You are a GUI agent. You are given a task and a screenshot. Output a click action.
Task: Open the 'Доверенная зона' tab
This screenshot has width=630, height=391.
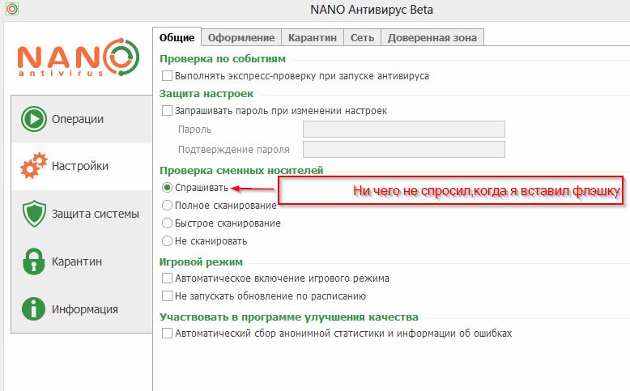(x=432, y=37)
